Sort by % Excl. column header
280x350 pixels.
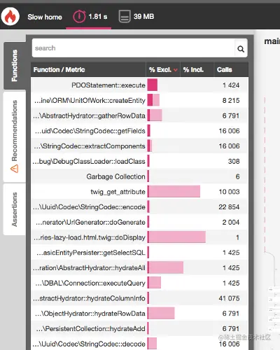[x=163, y=69]
